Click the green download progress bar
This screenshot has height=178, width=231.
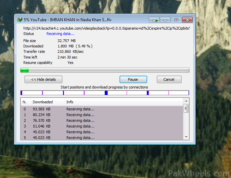tap(105, 70)
